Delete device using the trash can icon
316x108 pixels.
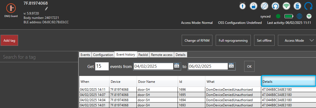coord(297,6)
